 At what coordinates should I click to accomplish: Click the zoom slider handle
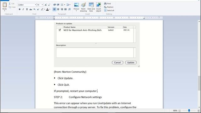point(189,110)
